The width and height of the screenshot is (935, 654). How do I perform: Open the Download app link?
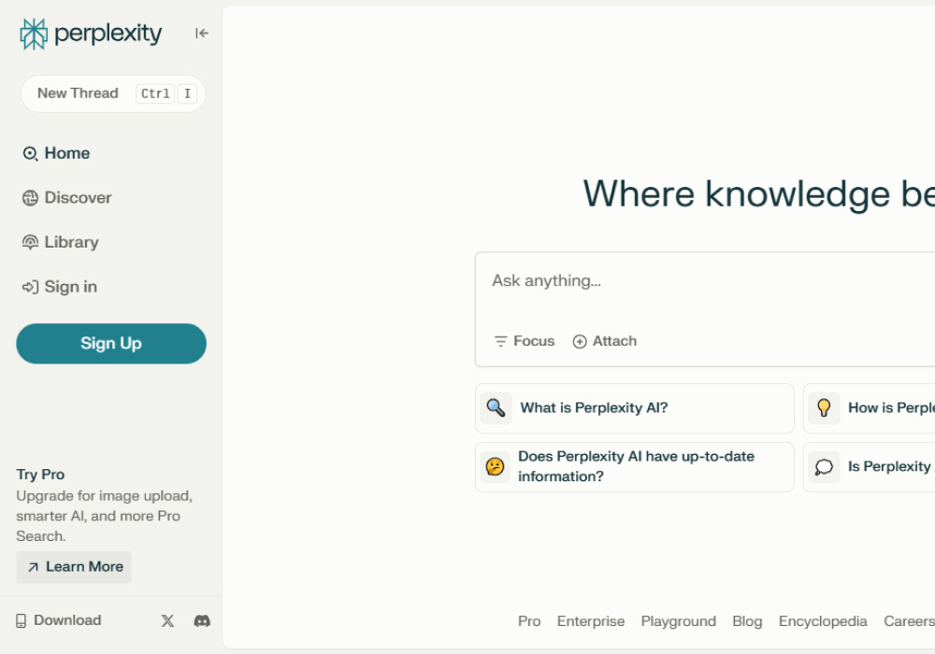tap(58, 620)
